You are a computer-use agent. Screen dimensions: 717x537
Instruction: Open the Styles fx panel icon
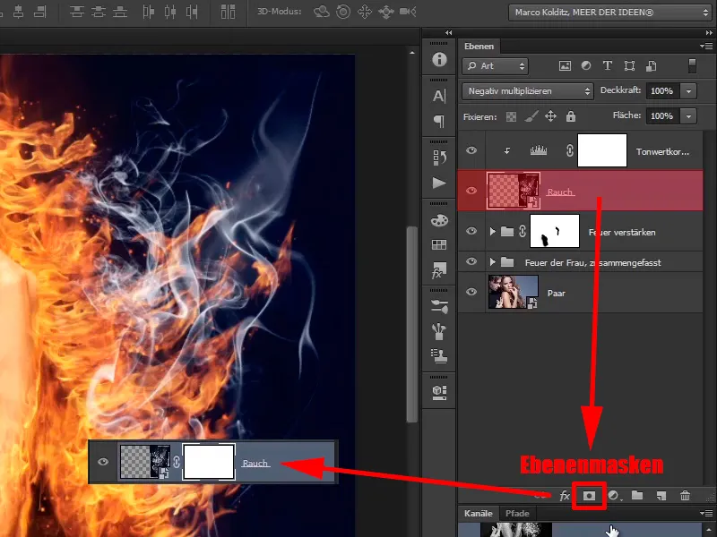(439, 270)
